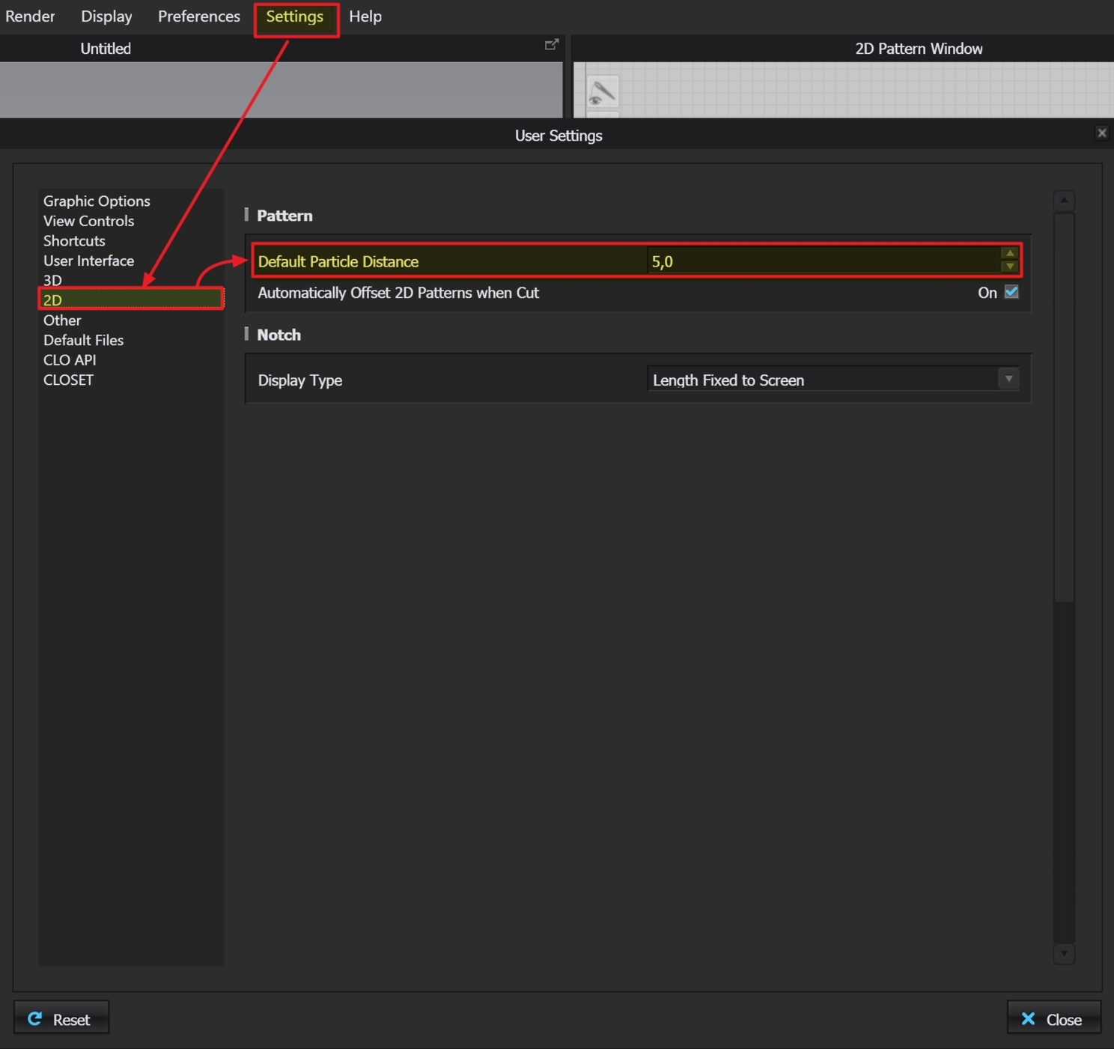Screen dimensions: 1114x1049
Task: Select the 3D settings category
Action: tap(52, 280)
